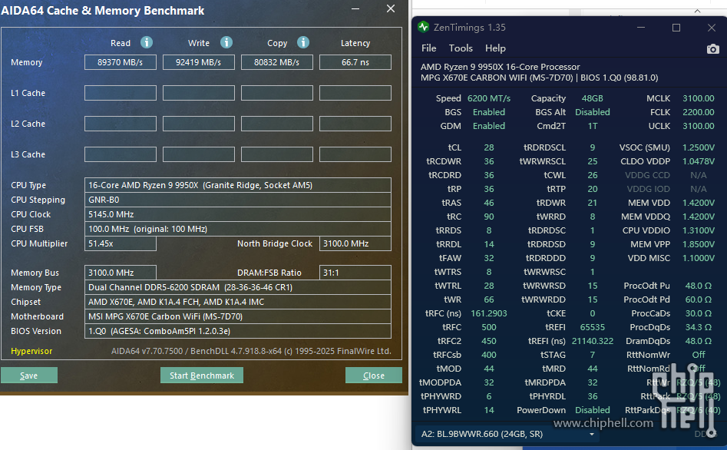Maximize the ZenTimings window
This screenshot has height=450, width=727.
click(x=676, y=28)
